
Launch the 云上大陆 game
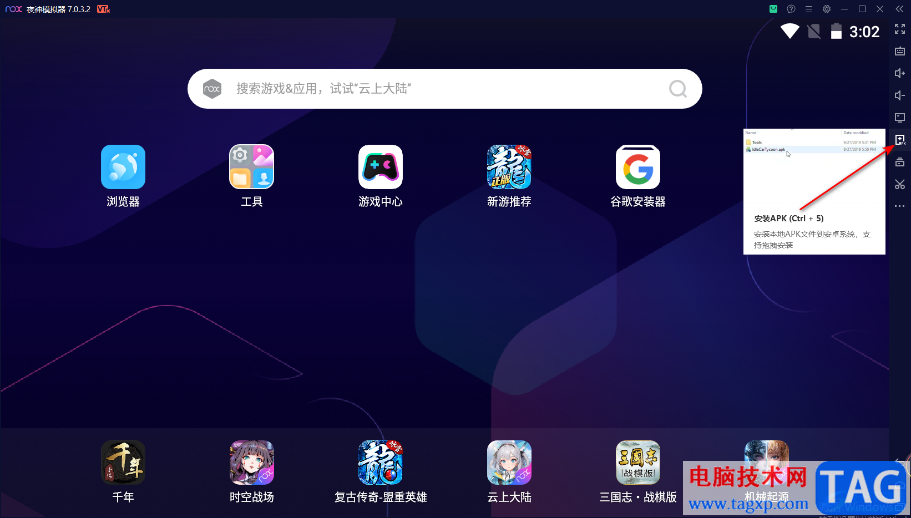(x=509, y=463)
